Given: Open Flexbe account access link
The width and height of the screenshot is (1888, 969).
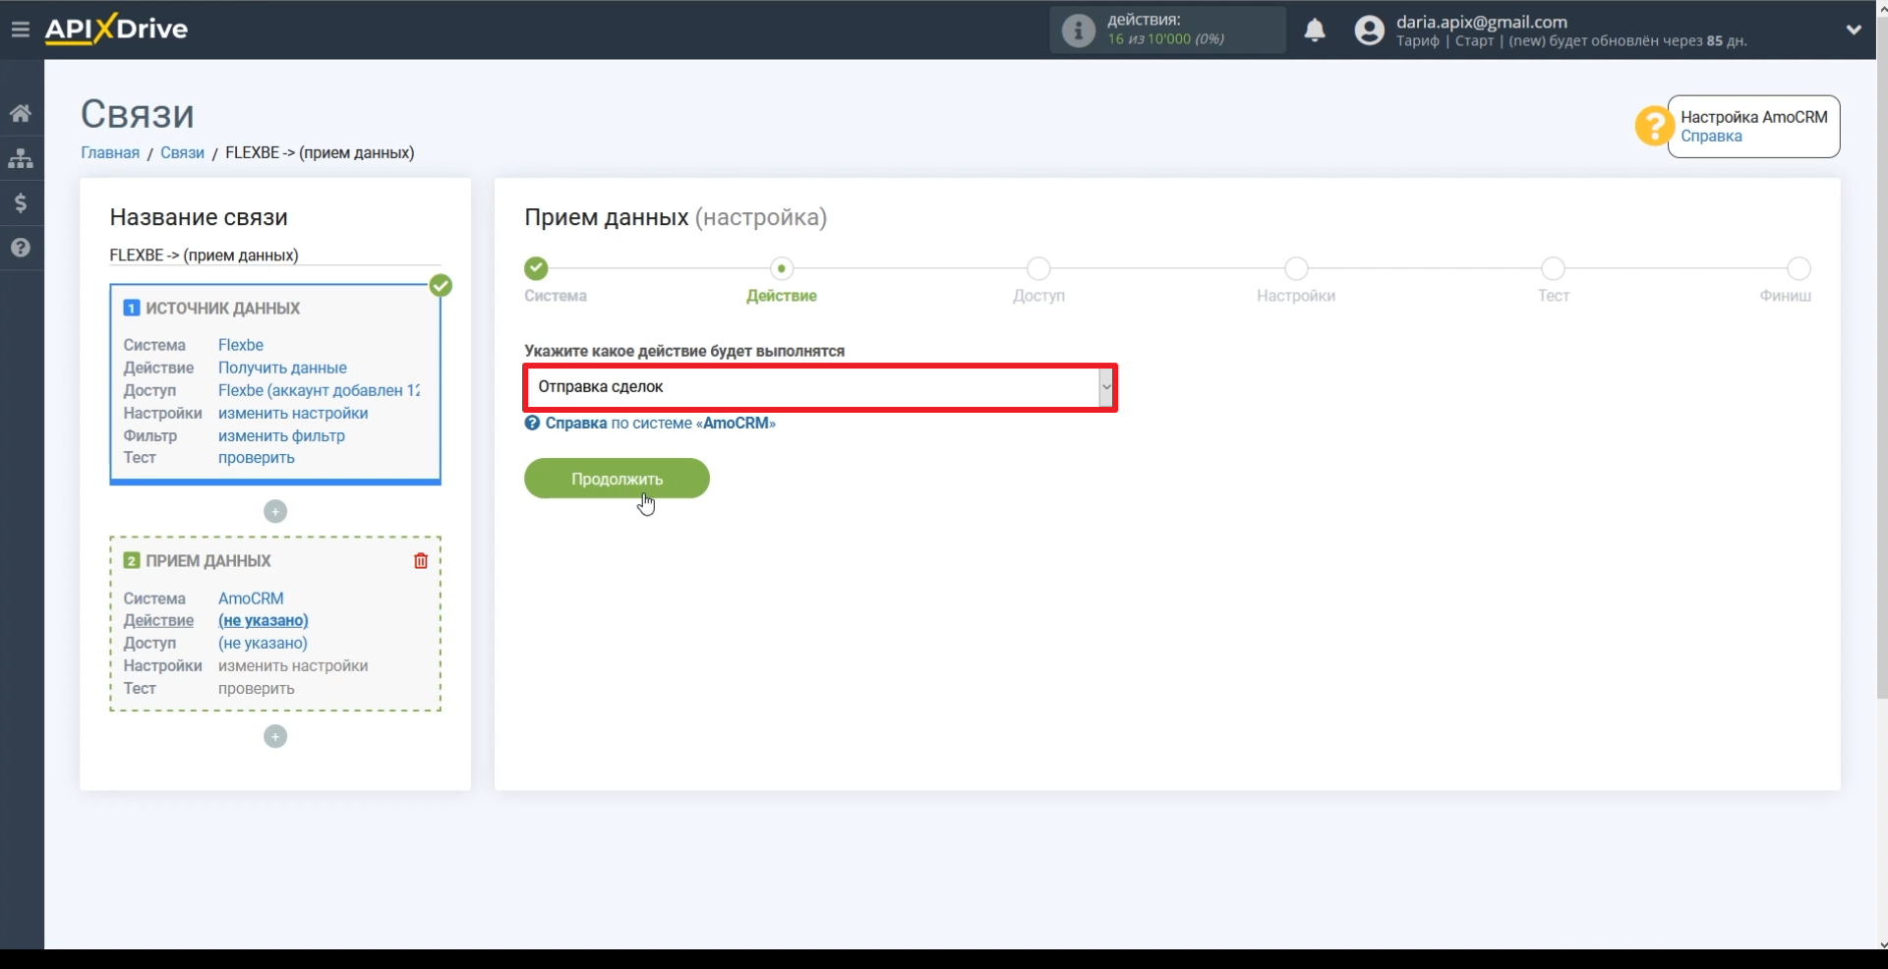Looking at the screenshot, I should 319,390.
